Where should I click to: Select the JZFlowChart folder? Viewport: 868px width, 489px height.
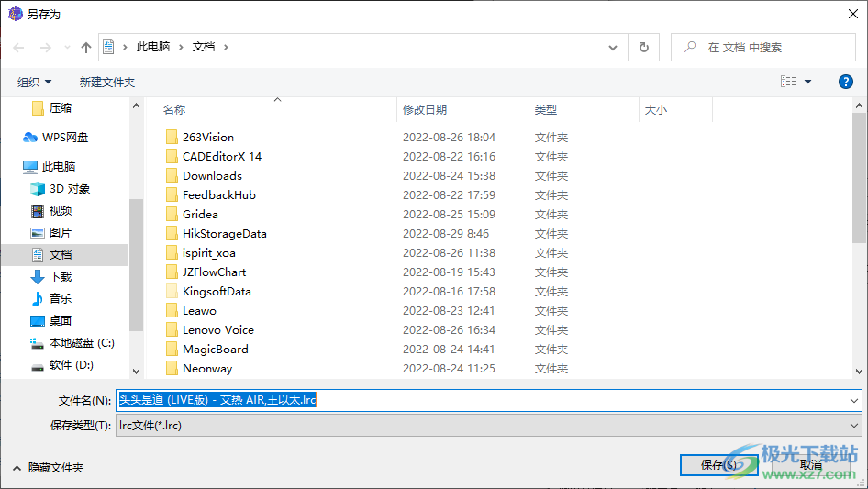[x=215, y=272]
